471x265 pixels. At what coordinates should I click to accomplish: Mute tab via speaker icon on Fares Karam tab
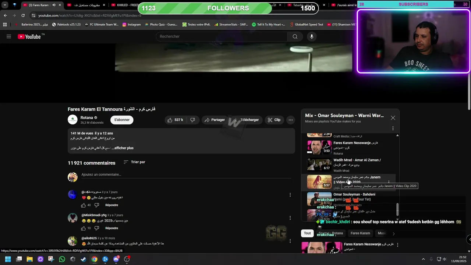[x=54, y=5]
